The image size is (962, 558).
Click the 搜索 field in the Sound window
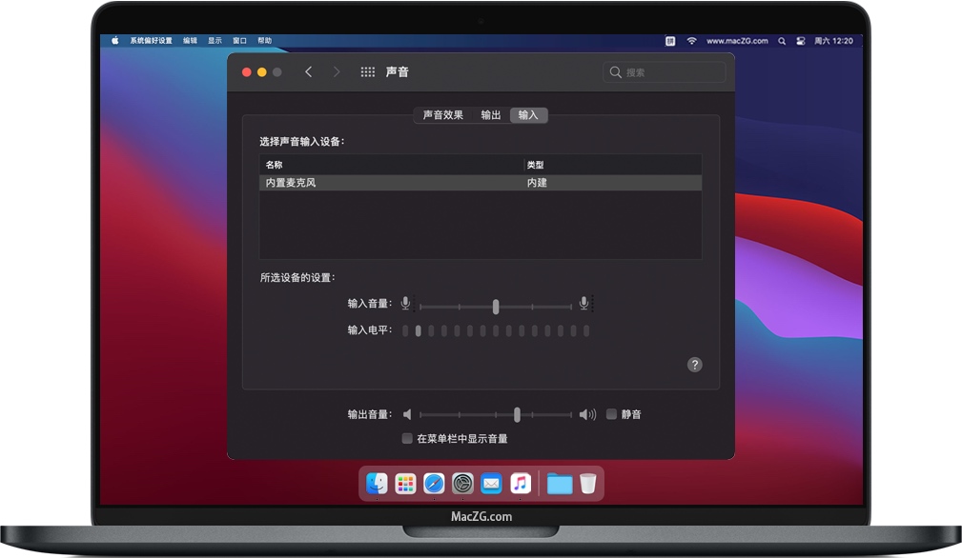pos(665,71)
